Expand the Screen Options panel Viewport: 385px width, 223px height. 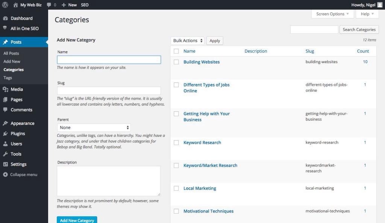tap(332, 14)
